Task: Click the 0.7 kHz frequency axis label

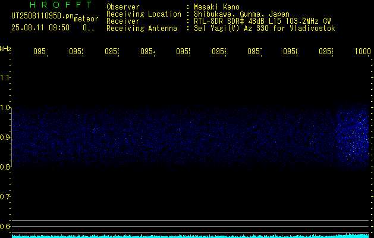Action: point(5,197)
